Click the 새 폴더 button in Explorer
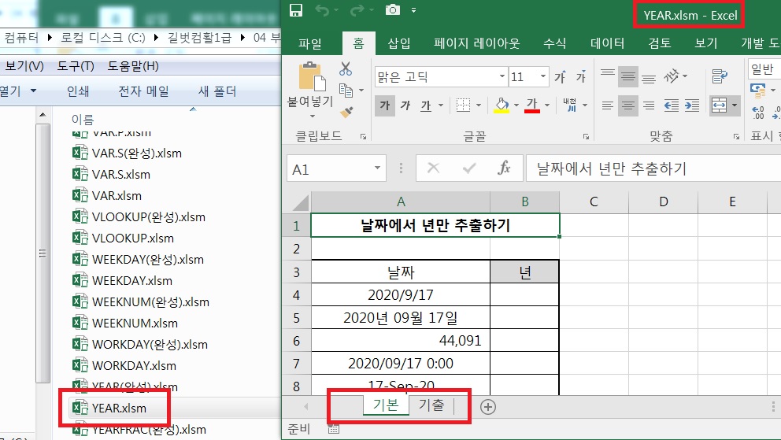The width and height of the screenshot is (781, 440). click(x=217, y=91)
